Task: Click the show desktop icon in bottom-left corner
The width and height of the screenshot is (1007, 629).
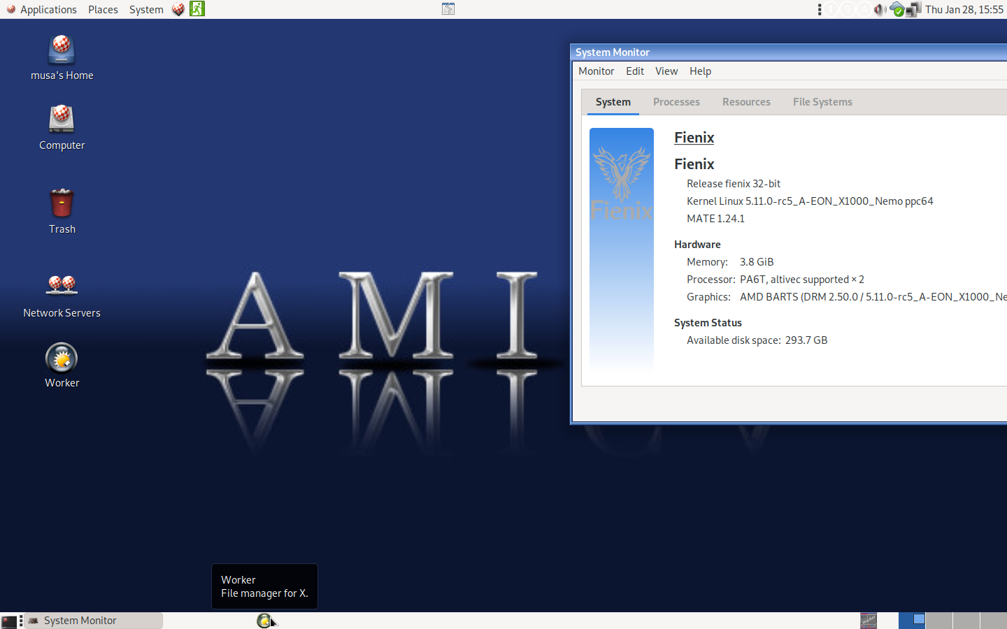Action: (x=9, y=621)
